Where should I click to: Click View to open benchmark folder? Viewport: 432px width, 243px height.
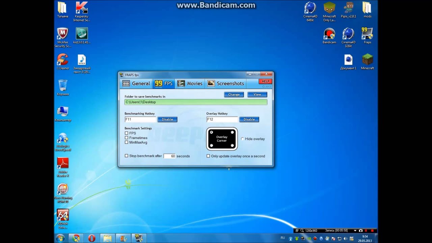pyautogui.click(x=257, y=94)
